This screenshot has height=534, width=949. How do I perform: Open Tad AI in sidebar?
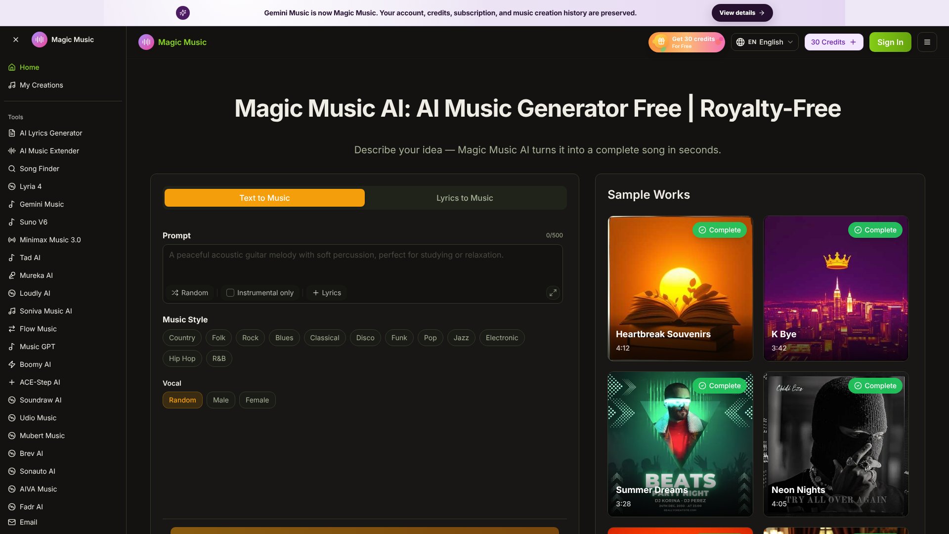click(x=63, y=258)
